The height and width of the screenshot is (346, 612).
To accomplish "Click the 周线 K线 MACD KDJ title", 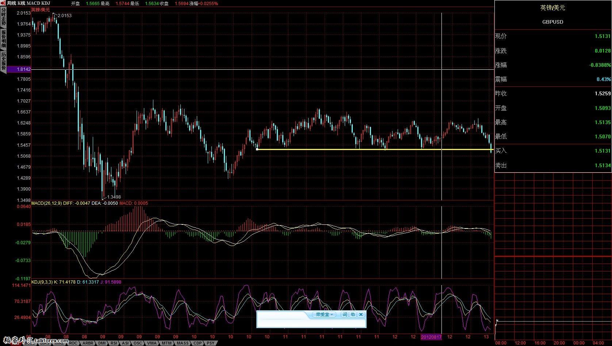I will coord(28,3).
